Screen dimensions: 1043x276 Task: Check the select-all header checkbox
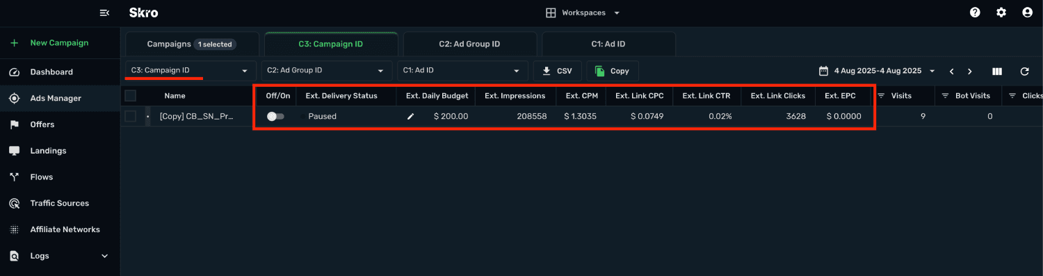(130, 96)
